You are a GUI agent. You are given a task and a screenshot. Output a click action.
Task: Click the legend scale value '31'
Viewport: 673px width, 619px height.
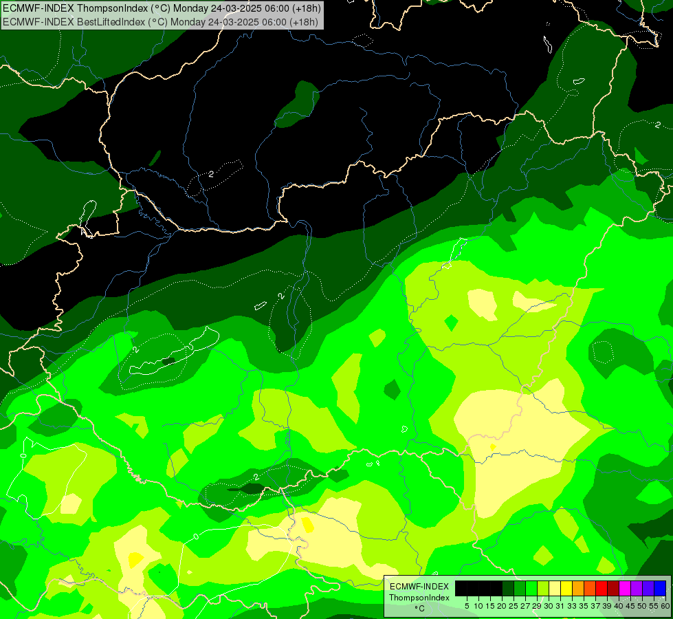pos(560,606)
